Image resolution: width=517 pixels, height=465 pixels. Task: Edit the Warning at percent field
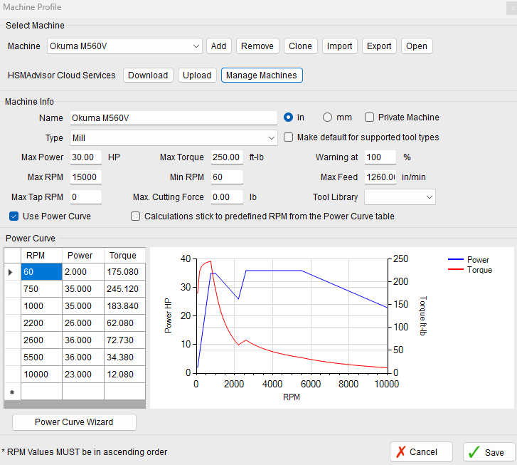pos(380,157)
